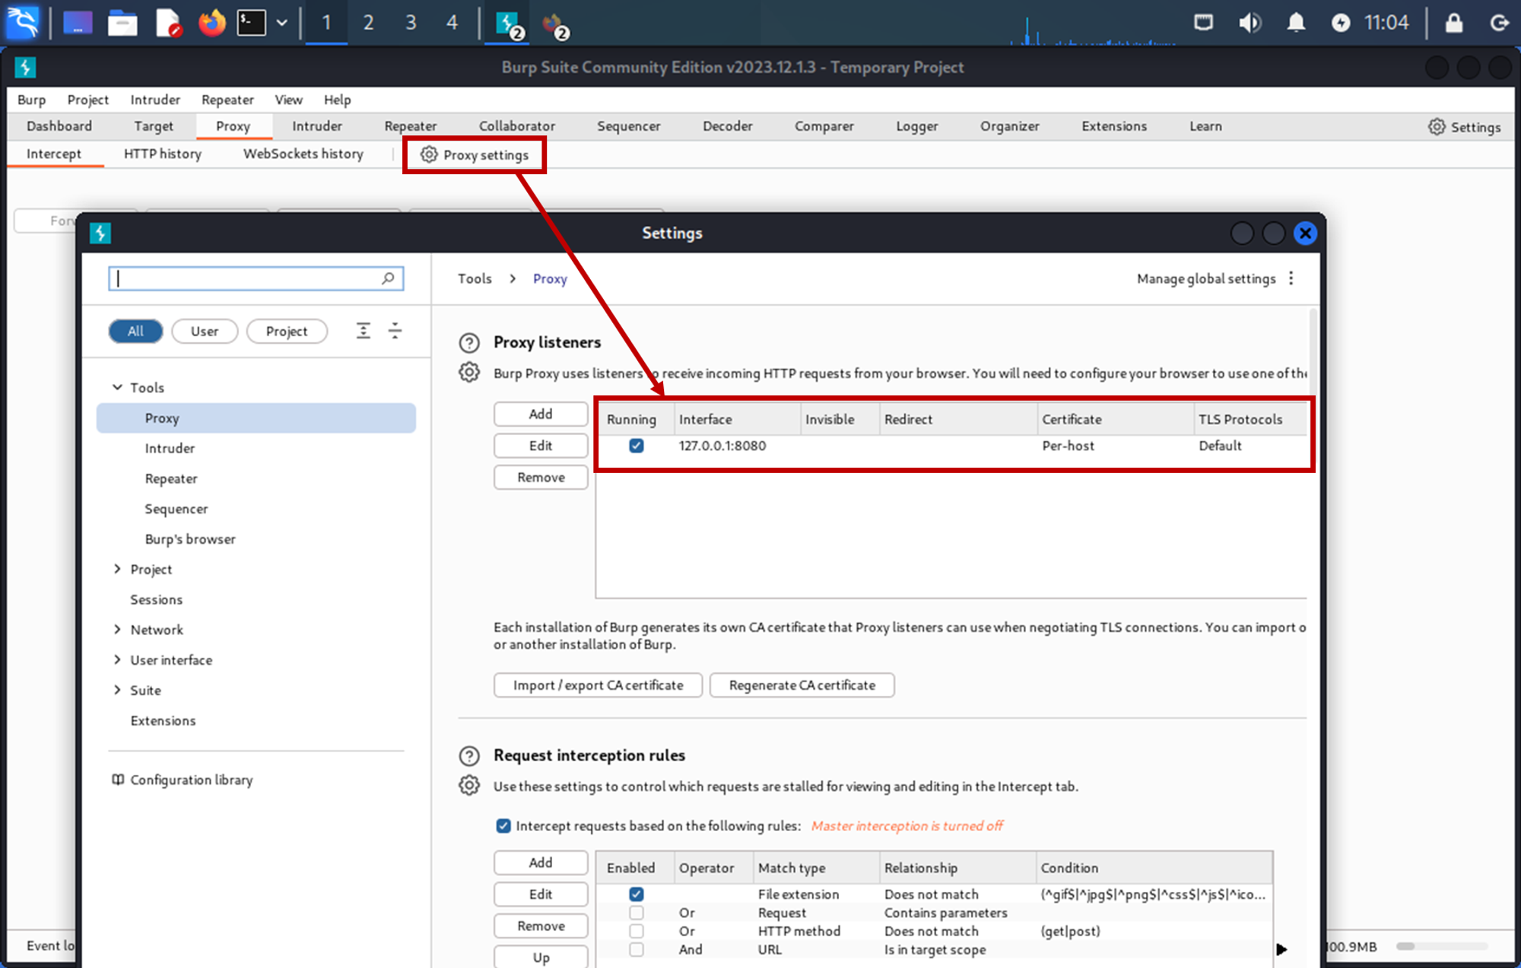Click the gear icon under Proxy listeners
Viewport: 1521px width, 968px height.
(469, 373)
